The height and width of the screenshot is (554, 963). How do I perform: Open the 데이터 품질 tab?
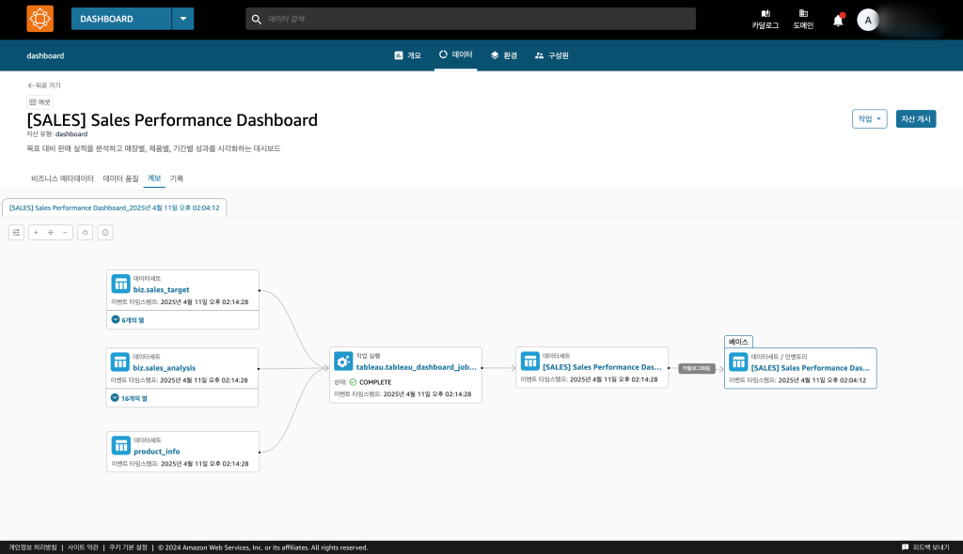[x=120, y=178]
